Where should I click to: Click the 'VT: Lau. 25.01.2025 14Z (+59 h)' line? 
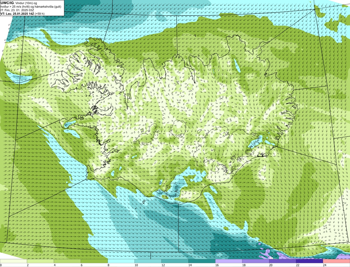tap(22, 14)
